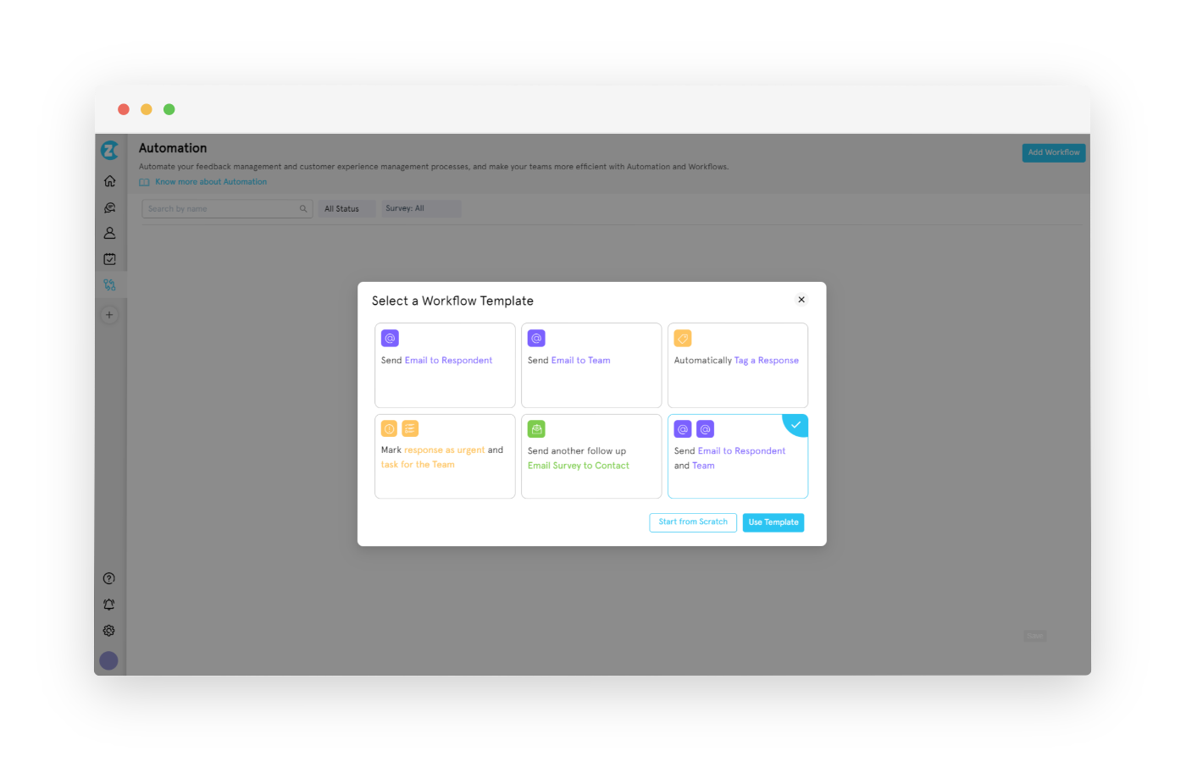Open the Know more about Automation link
This screenshot has width=1186, height=762.
(x=210, y=181)
